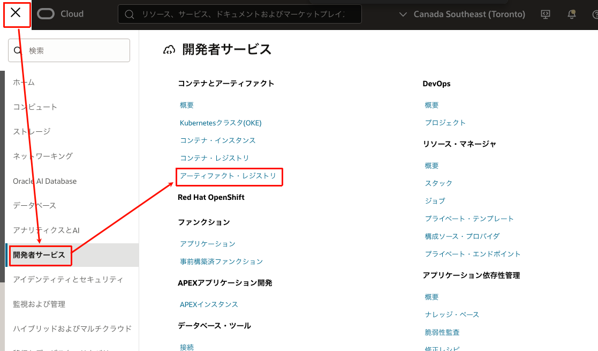The width and height of the screenshot is (598, 351).
Task: Open Oracle AI Database menu category
Action: point(45,181)
